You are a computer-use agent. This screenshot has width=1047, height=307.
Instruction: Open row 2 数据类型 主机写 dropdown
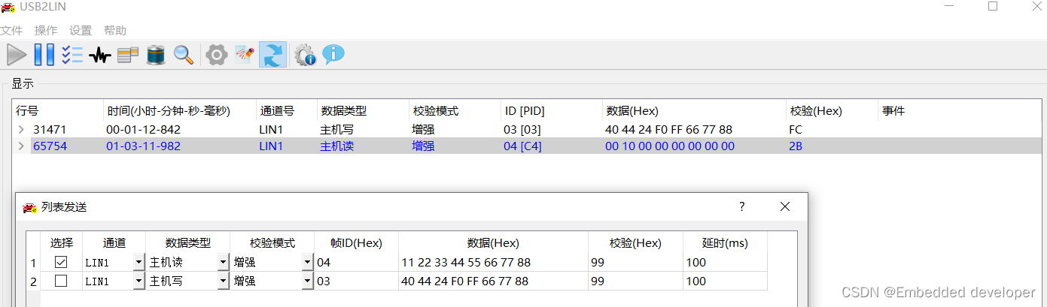point(223,281)
